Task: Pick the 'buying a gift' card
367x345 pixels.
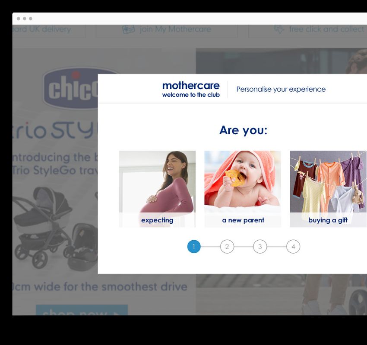Action: click(329, 189)
